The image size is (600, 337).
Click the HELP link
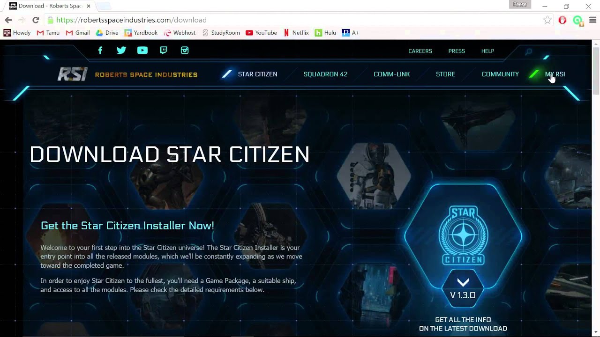[x=487, y=51]
